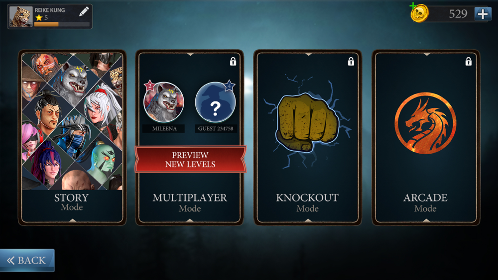
Task: Select the Mileena wolf avatar
Action: (163, 102)
